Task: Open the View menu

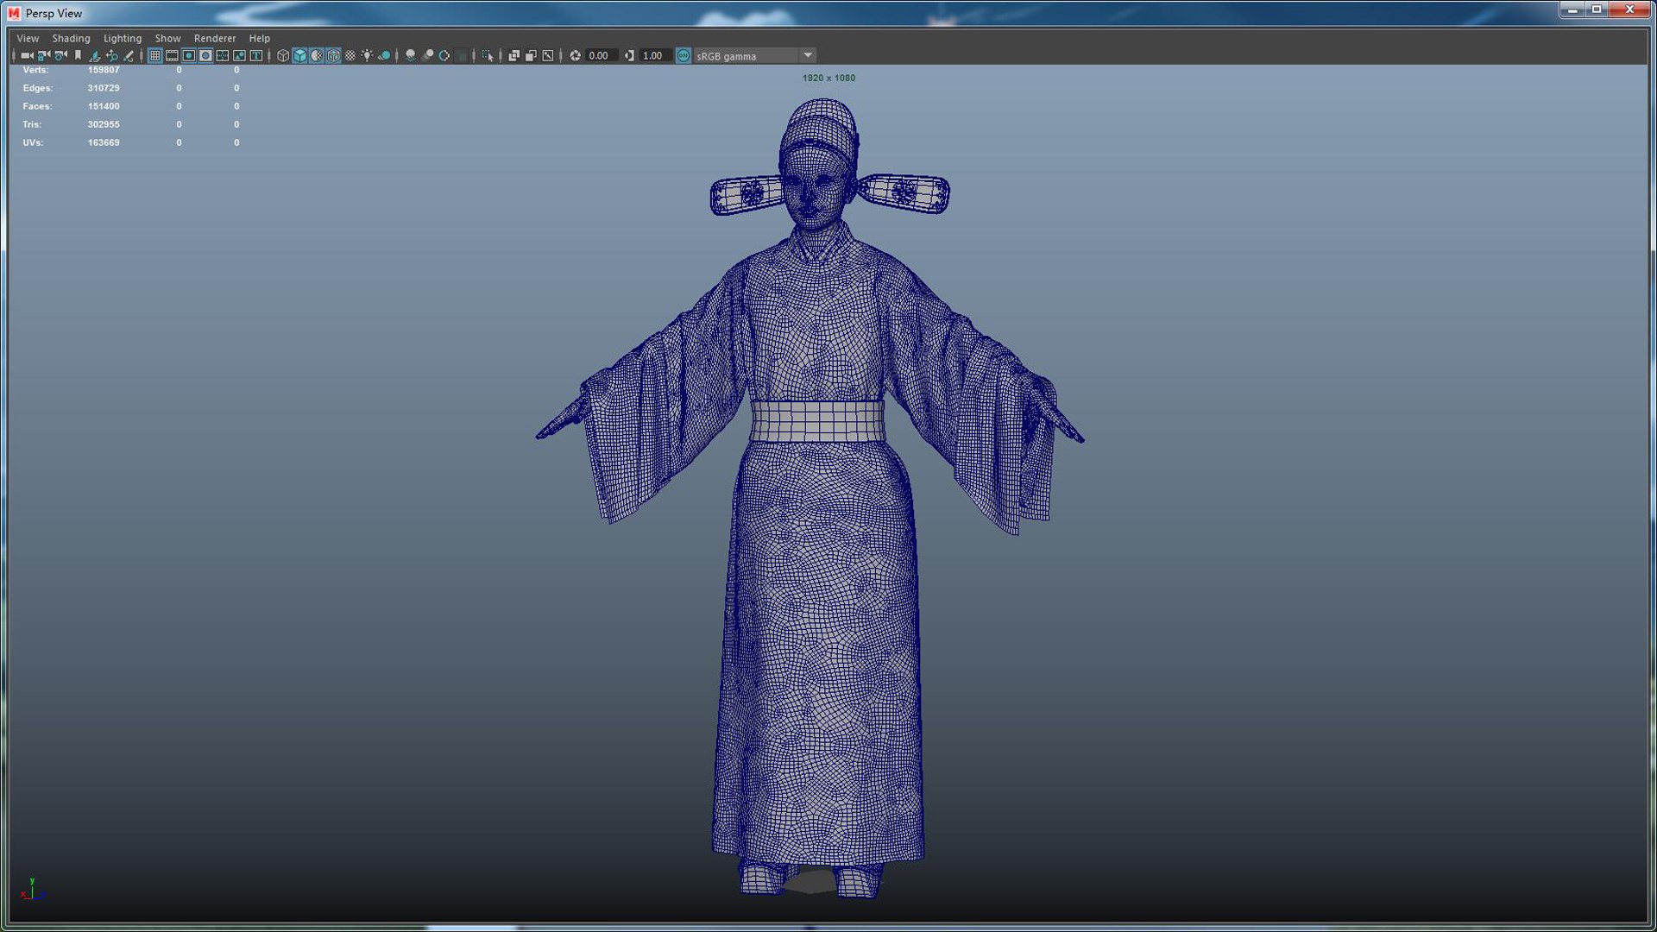Action: point(28,38)
